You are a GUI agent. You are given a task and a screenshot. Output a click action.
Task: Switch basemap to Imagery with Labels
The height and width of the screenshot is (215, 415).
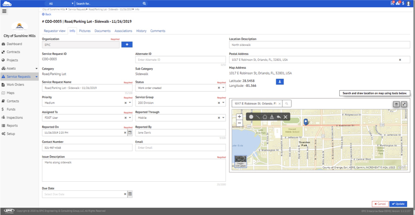[241, 161]
